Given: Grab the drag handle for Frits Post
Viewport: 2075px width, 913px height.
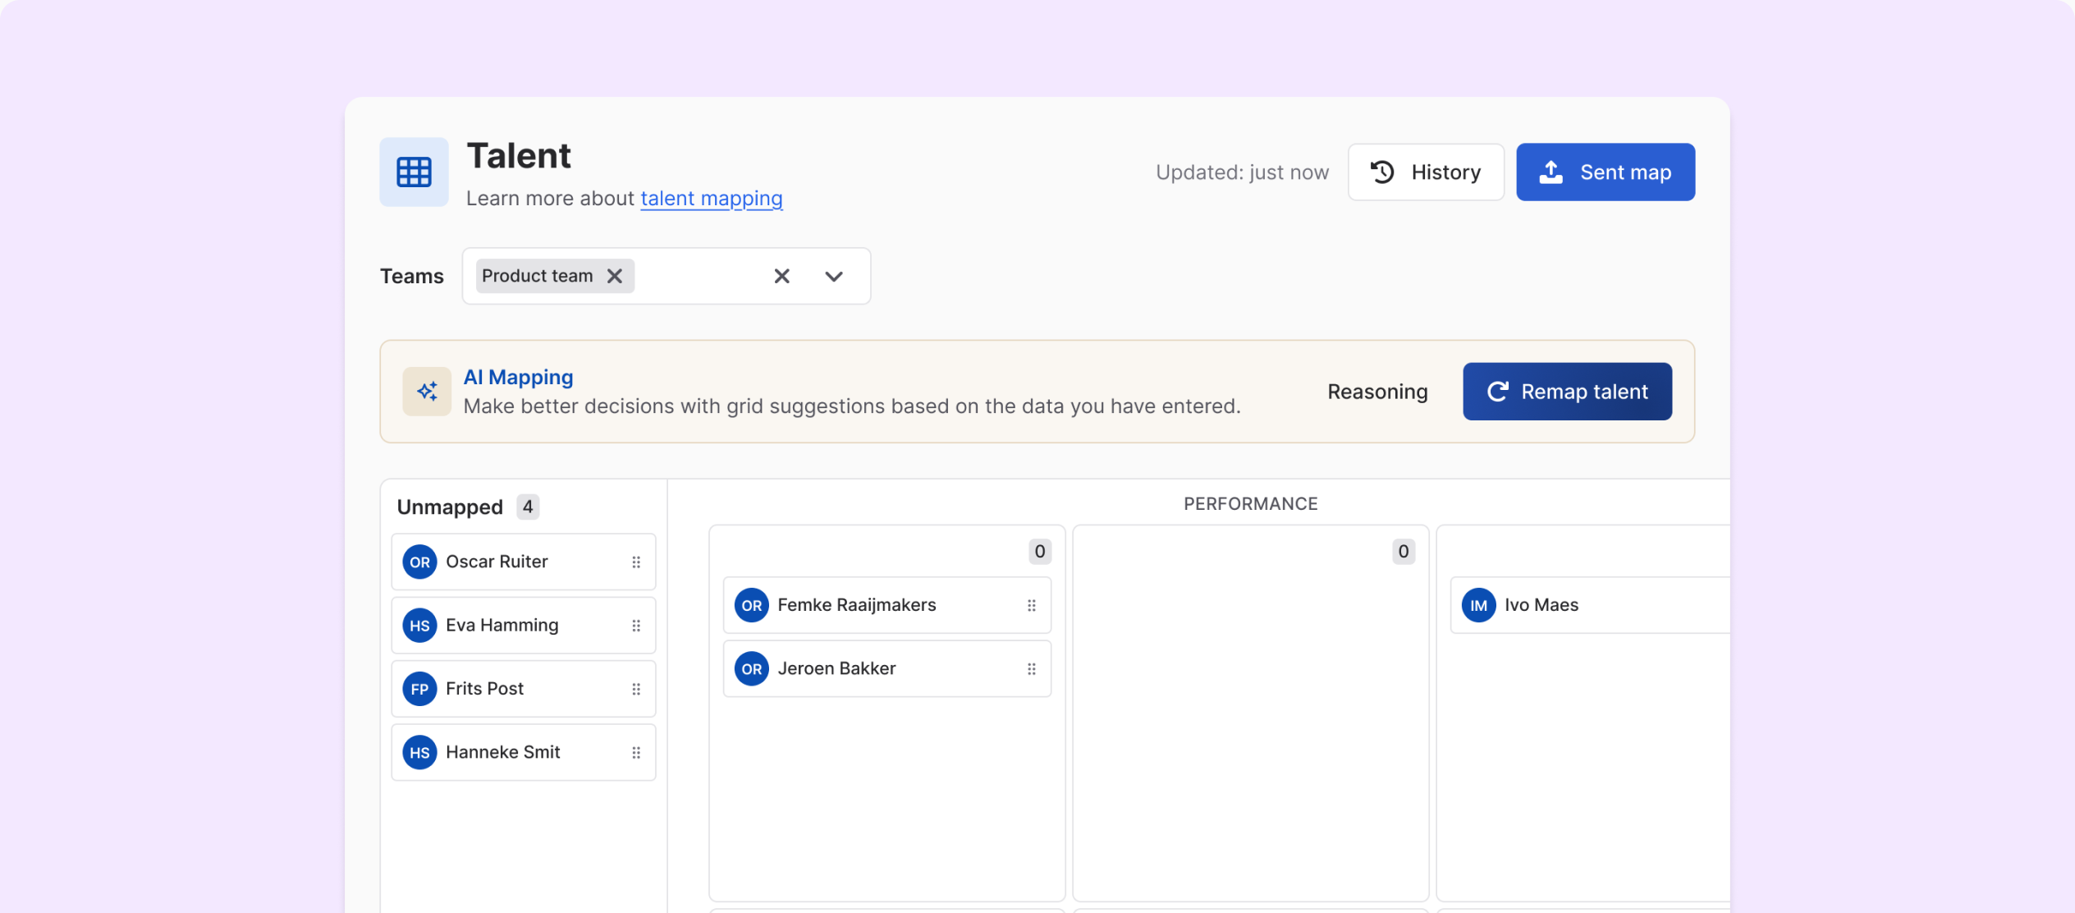Looking at the screenshot, I should pos(636,689).
